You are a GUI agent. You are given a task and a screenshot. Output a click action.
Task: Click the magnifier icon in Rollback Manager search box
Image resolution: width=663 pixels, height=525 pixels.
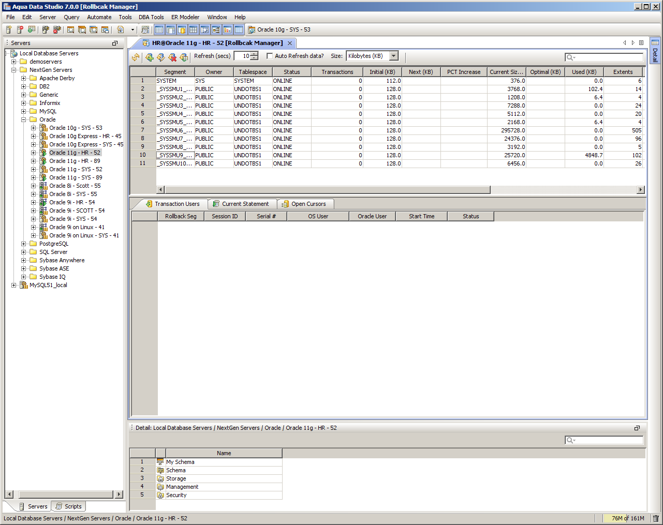570,57
